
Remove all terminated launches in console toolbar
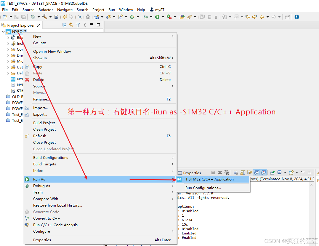coord(226,172)
